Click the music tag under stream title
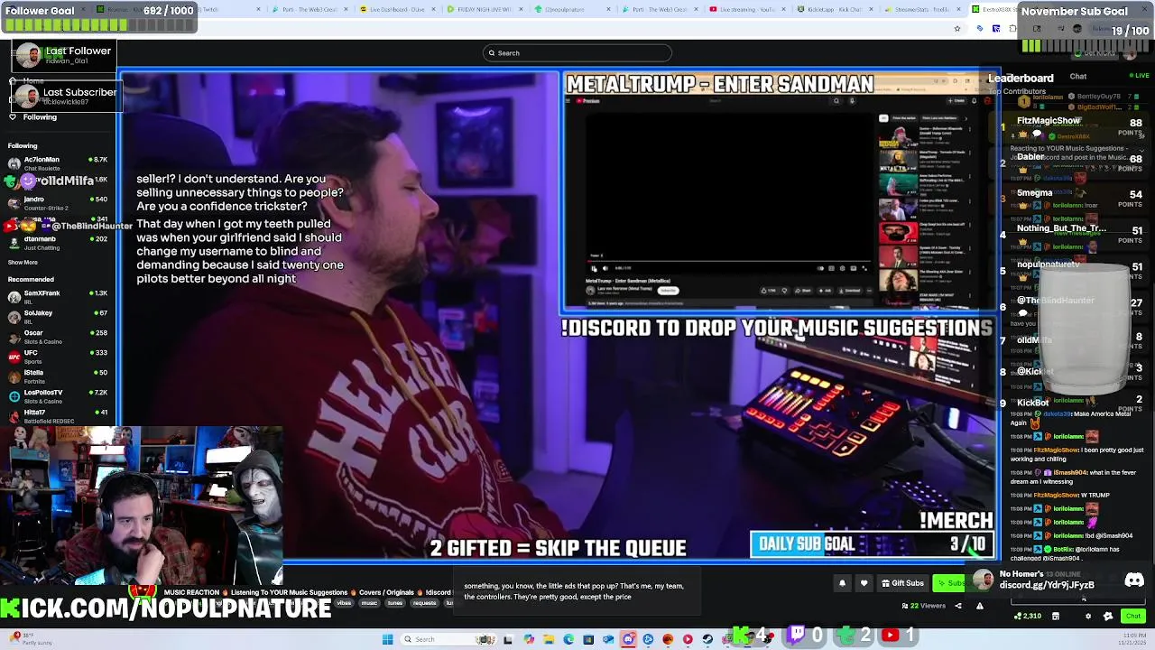 click(369, 603)
